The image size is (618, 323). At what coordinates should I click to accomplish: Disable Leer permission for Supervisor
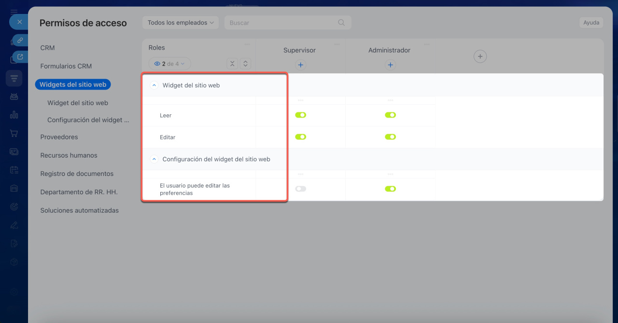click(300, 115)
